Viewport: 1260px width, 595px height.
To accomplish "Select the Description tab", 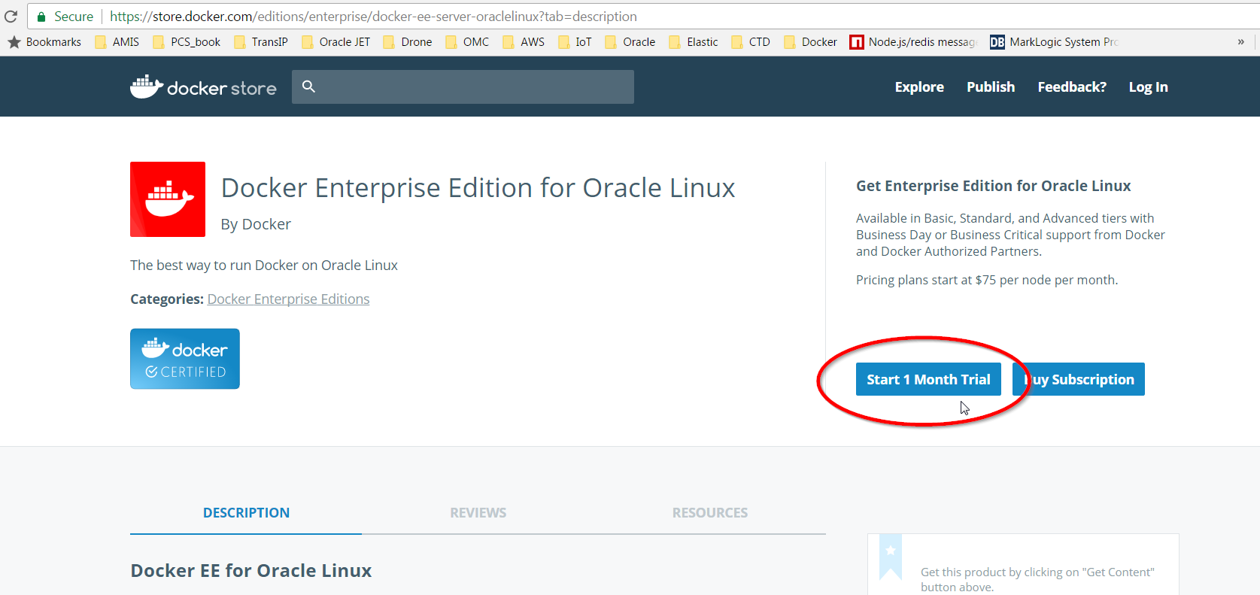I will coord(246,513).
